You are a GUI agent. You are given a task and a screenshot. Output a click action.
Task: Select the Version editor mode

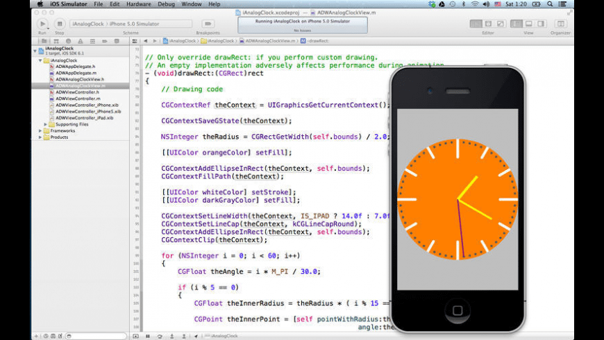point(501,24)
